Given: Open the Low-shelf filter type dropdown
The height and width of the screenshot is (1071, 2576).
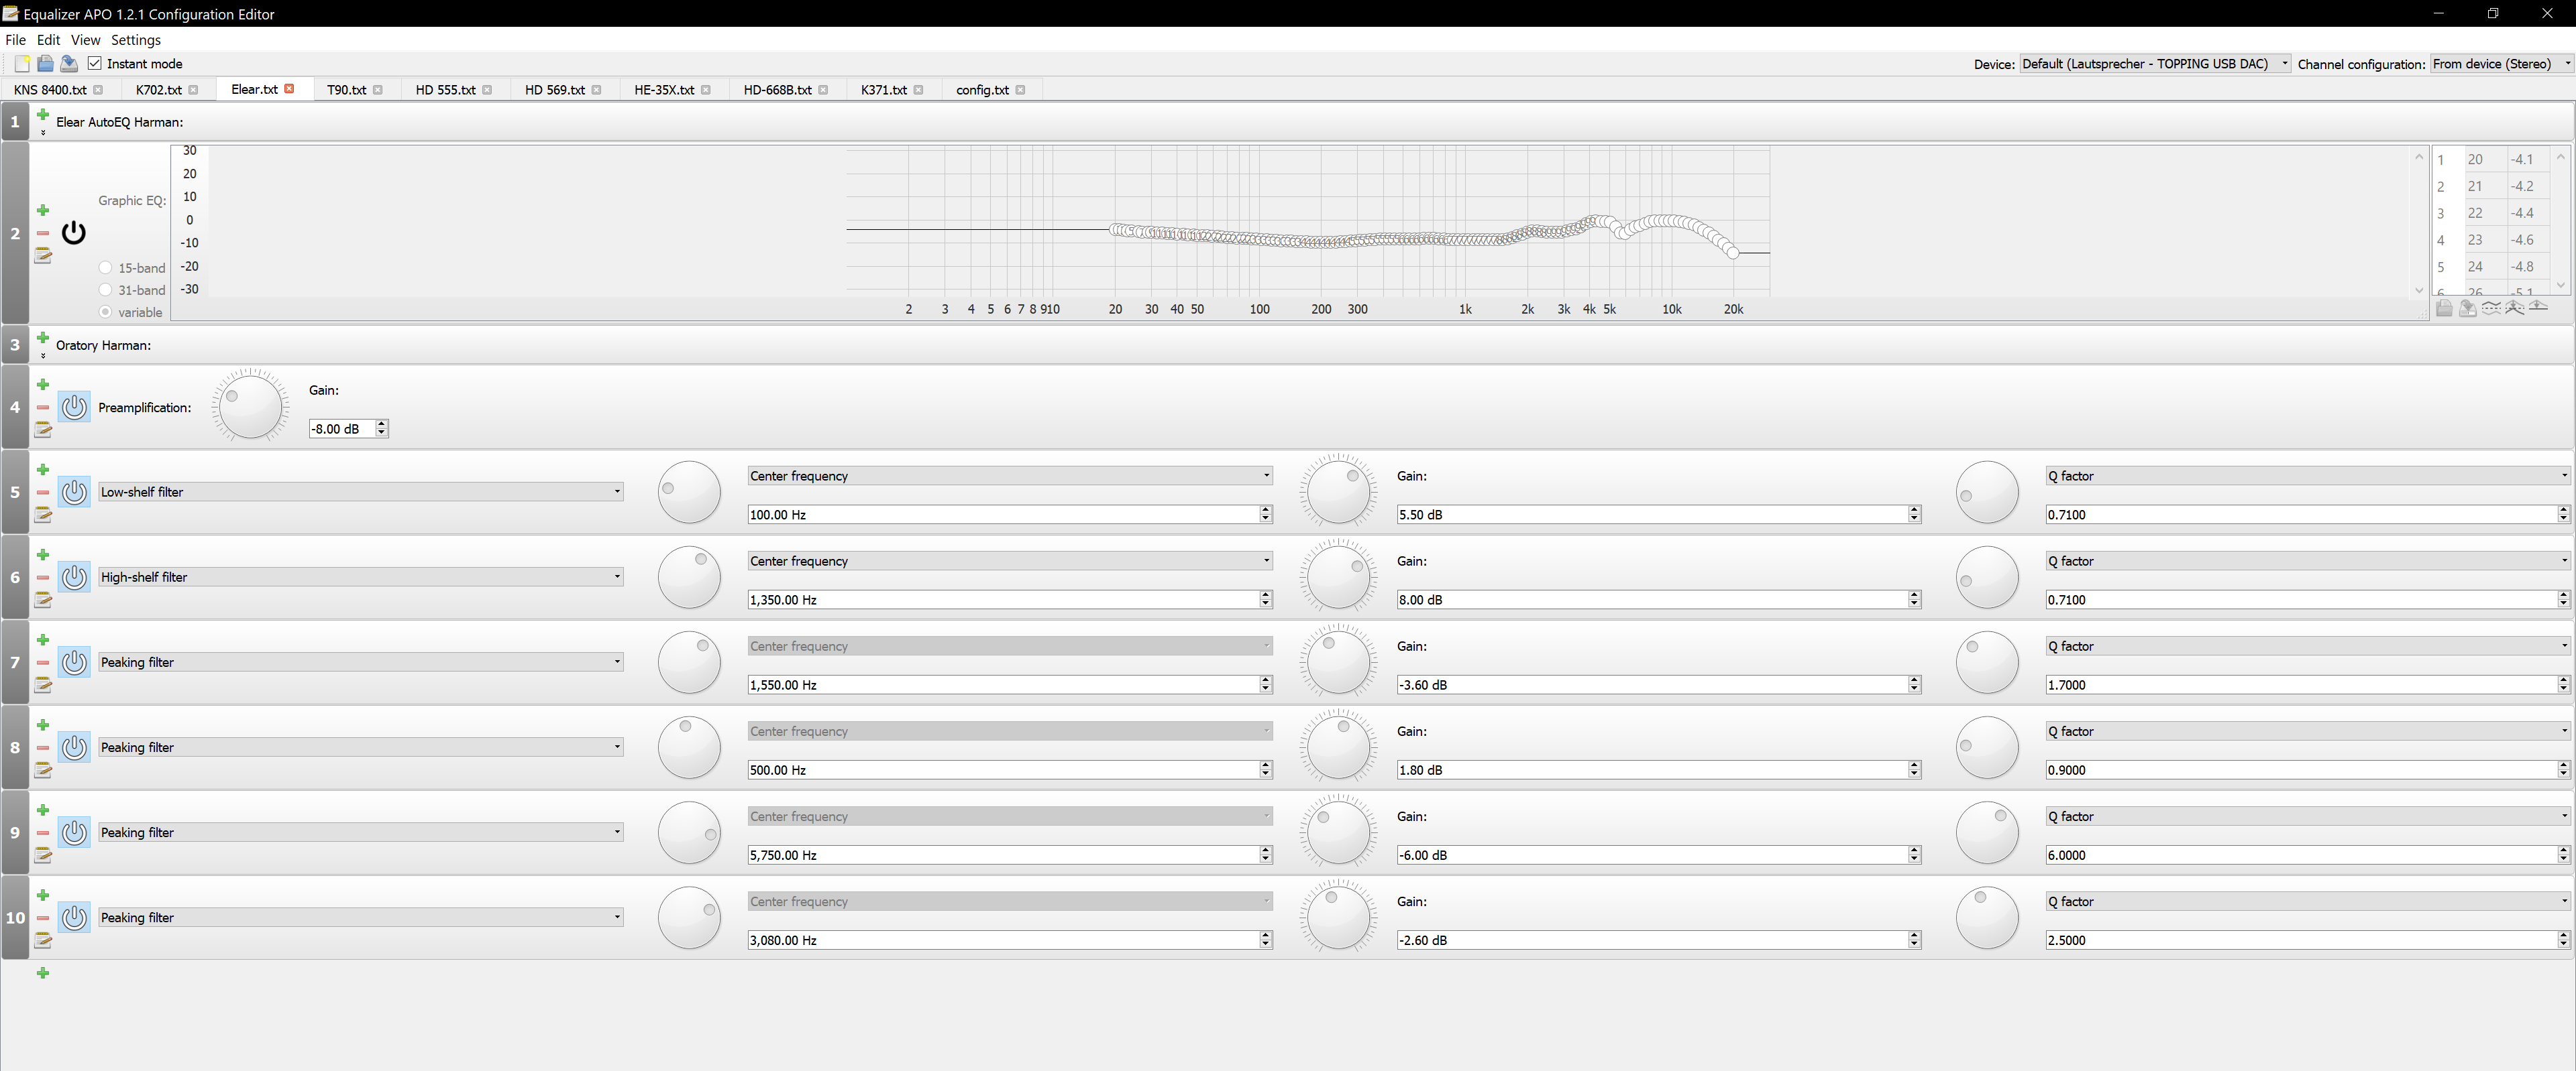Looking at the screenshot, I should click(x=360, y=491).
